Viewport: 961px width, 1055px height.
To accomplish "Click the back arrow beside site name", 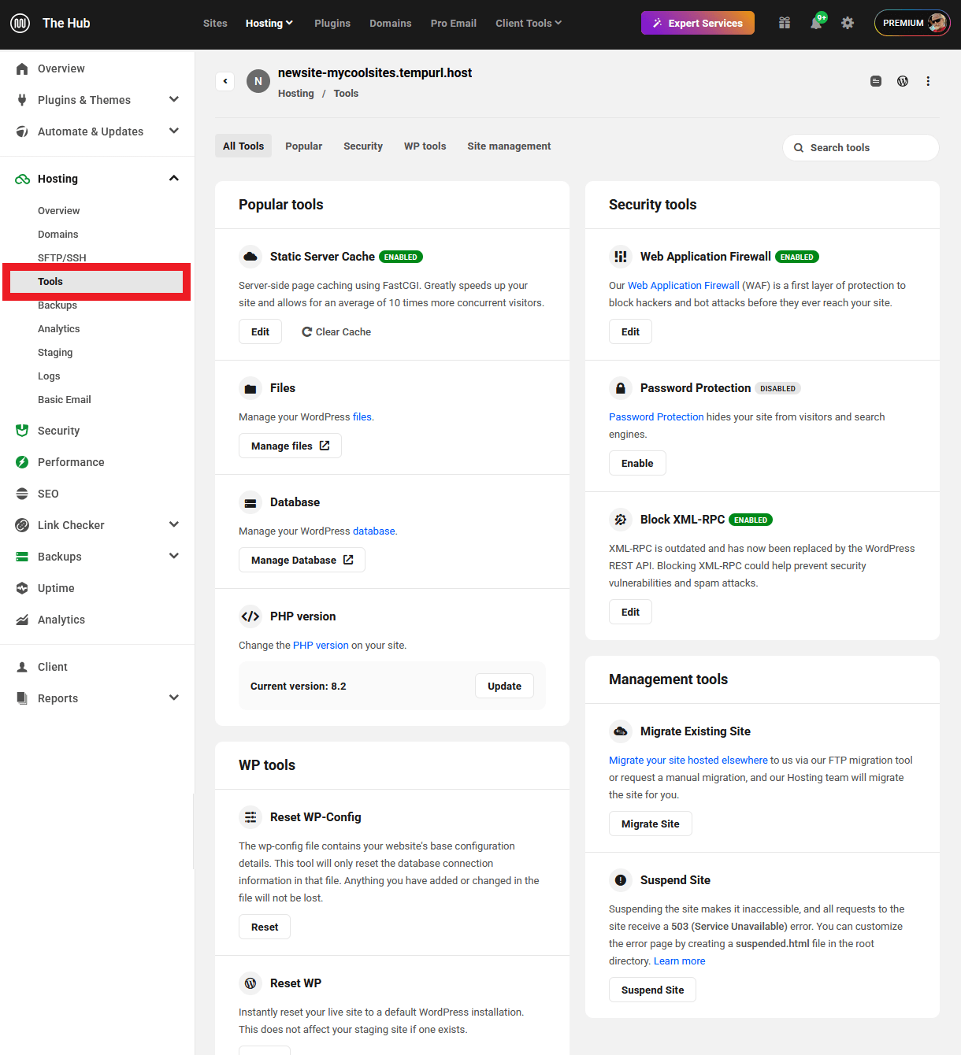I will pyautogui.click(x=225, y=81).
